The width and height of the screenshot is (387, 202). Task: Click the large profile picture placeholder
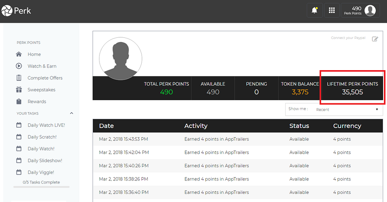(120, 59)
